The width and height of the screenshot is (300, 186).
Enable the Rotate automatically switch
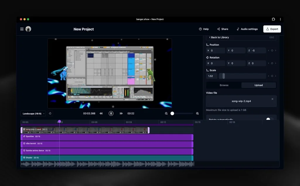[268, 119]
